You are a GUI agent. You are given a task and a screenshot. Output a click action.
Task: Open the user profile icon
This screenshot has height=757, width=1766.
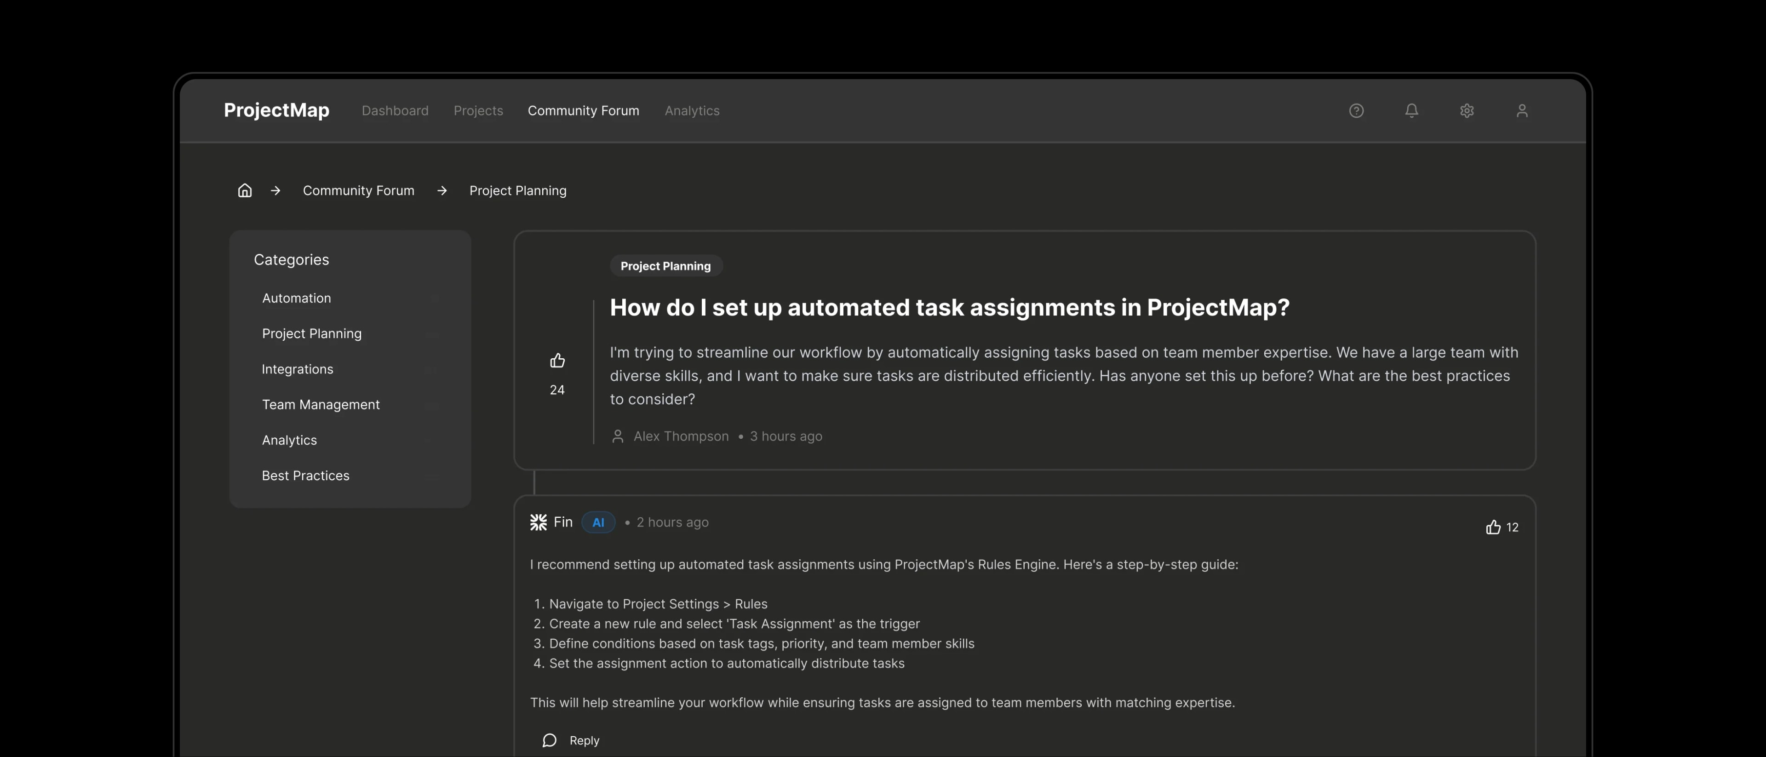point(1522,110)
